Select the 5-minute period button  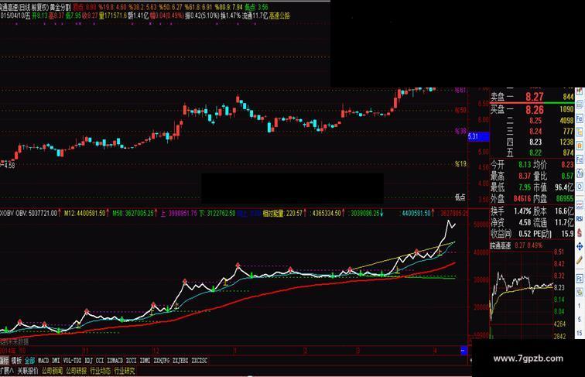tap(580, 320)
